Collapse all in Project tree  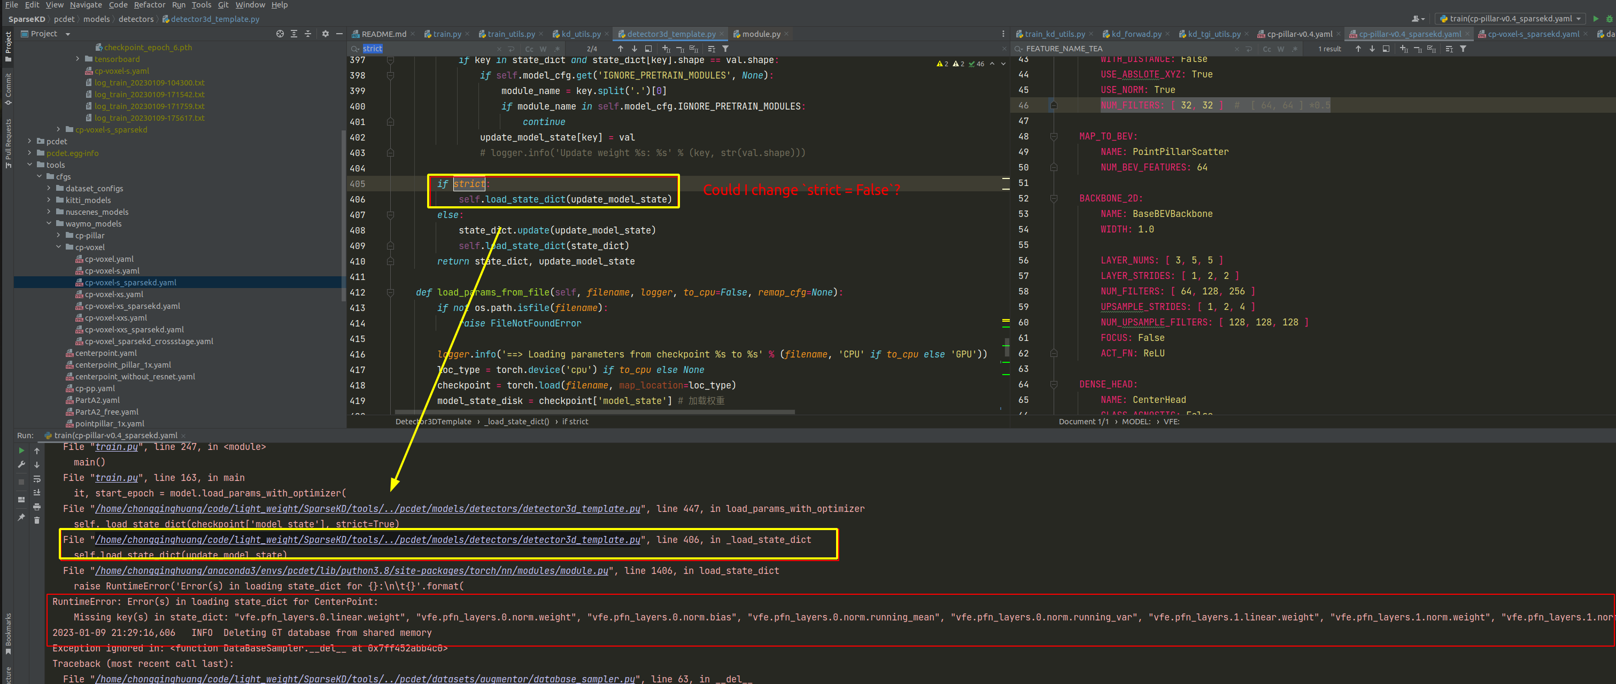(307, 34)
